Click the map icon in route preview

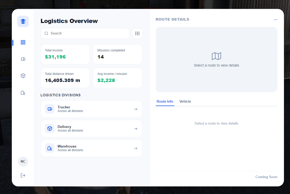tap(216, 56)
